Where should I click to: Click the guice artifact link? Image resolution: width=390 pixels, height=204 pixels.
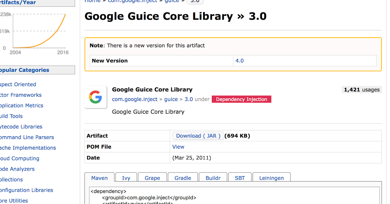point(171,99)
